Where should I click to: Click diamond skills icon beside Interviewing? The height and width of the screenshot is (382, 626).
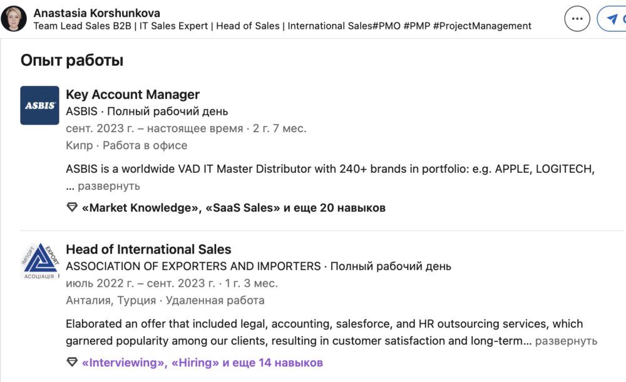pyautogui.click(x=72, y=363)
